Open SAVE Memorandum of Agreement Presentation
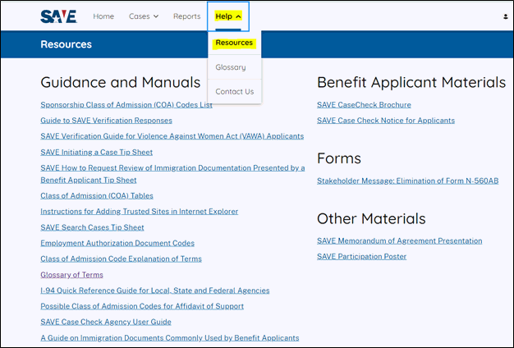Image resolution: width=514 pixels, height=348 pixels. click(400, 240)
